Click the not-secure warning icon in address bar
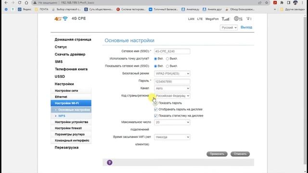This screenshot has width=308, height=173. point(35,2)
